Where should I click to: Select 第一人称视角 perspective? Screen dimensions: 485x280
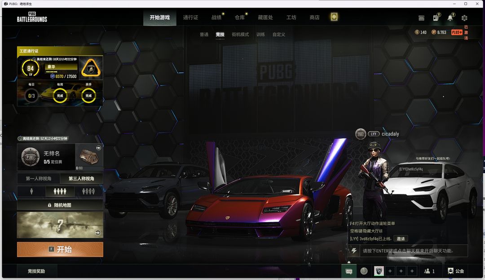pos(39,179)
